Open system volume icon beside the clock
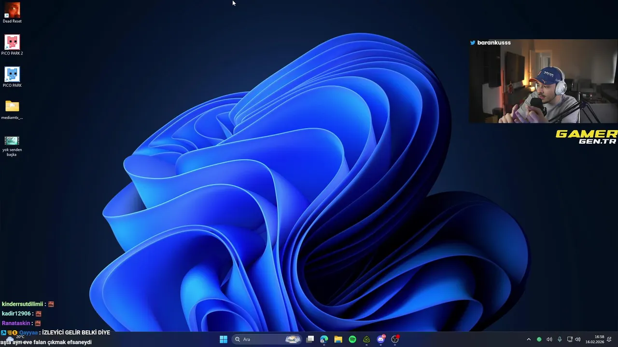This screenshot has height=347, width=618. [x=578, y=339]
